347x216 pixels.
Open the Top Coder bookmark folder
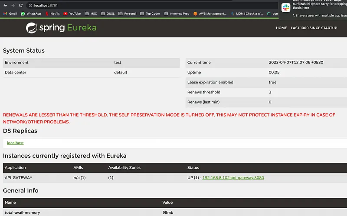(x=150, y=13)
